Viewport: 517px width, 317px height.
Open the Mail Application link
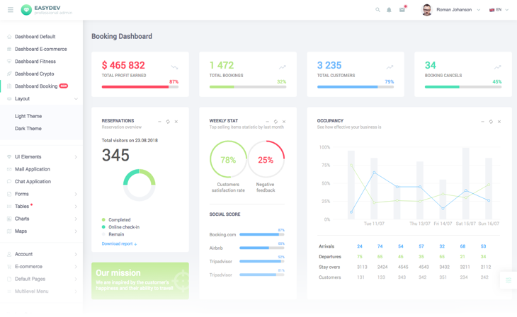(x=33, y=169)
